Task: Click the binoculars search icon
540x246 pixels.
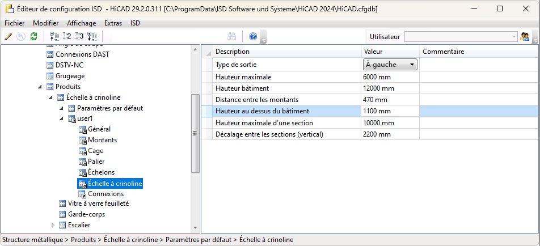Action: pos(231,36)
